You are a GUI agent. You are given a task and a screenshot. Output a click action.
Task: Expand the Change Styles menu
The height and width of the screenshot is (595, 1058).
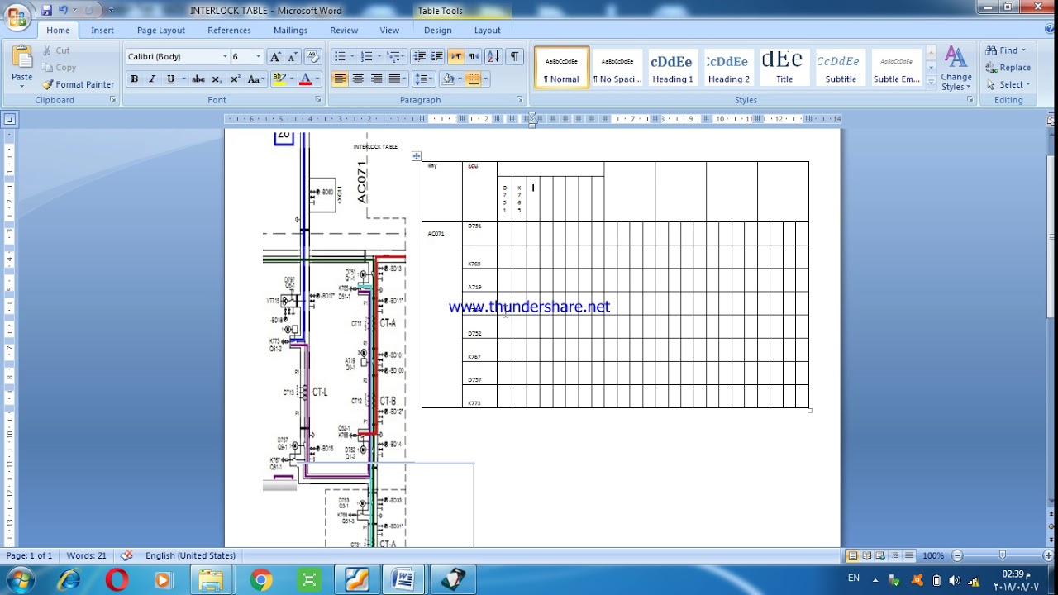pos(956,68)
